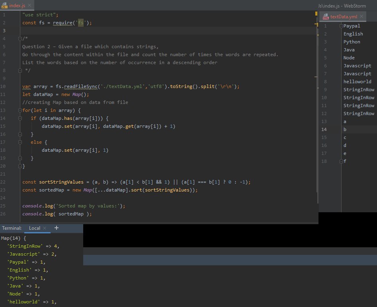377x307 pixels.
Task: Add a new terminal session with plus icon
Action: (x=56, y=228)
